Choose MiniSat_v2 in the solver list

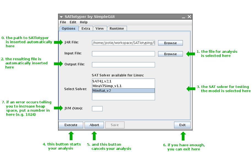pyautogui.click(x=123, y=91)
